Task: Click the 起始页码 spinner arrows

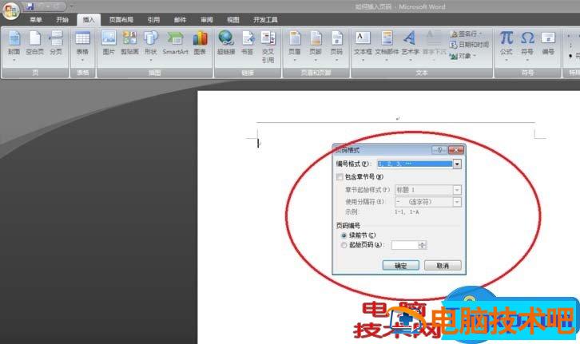Action: 423,245
